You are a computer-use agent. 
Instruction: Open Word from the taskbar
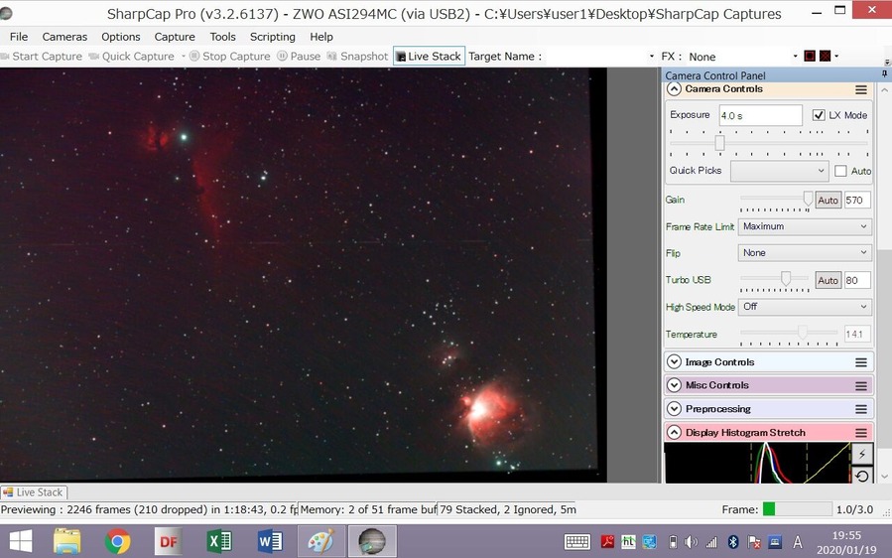tap(270, 541)
